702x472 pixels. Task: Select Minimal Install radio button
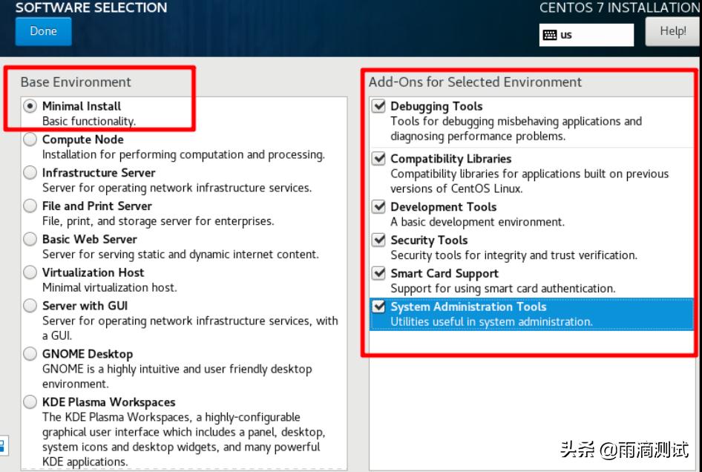click(30, 106)
